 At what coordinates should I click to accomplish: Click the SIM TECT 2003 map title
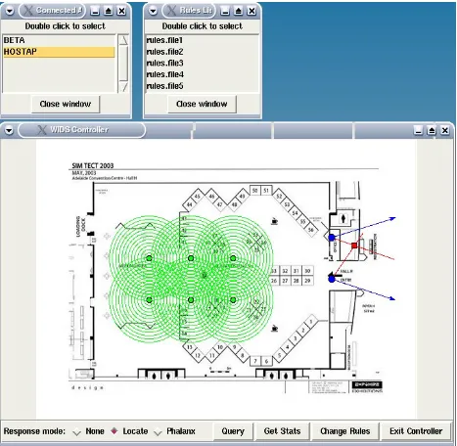click(x=93, y=165)
